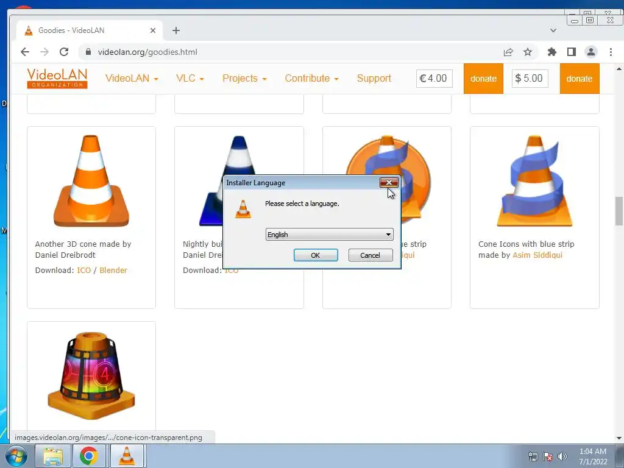Open the Contribute dropdown menu

[311, 79]
